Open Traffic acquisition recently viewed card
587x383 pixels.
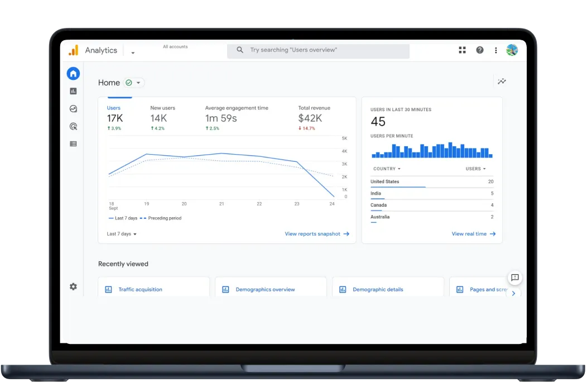pos(154,287)
